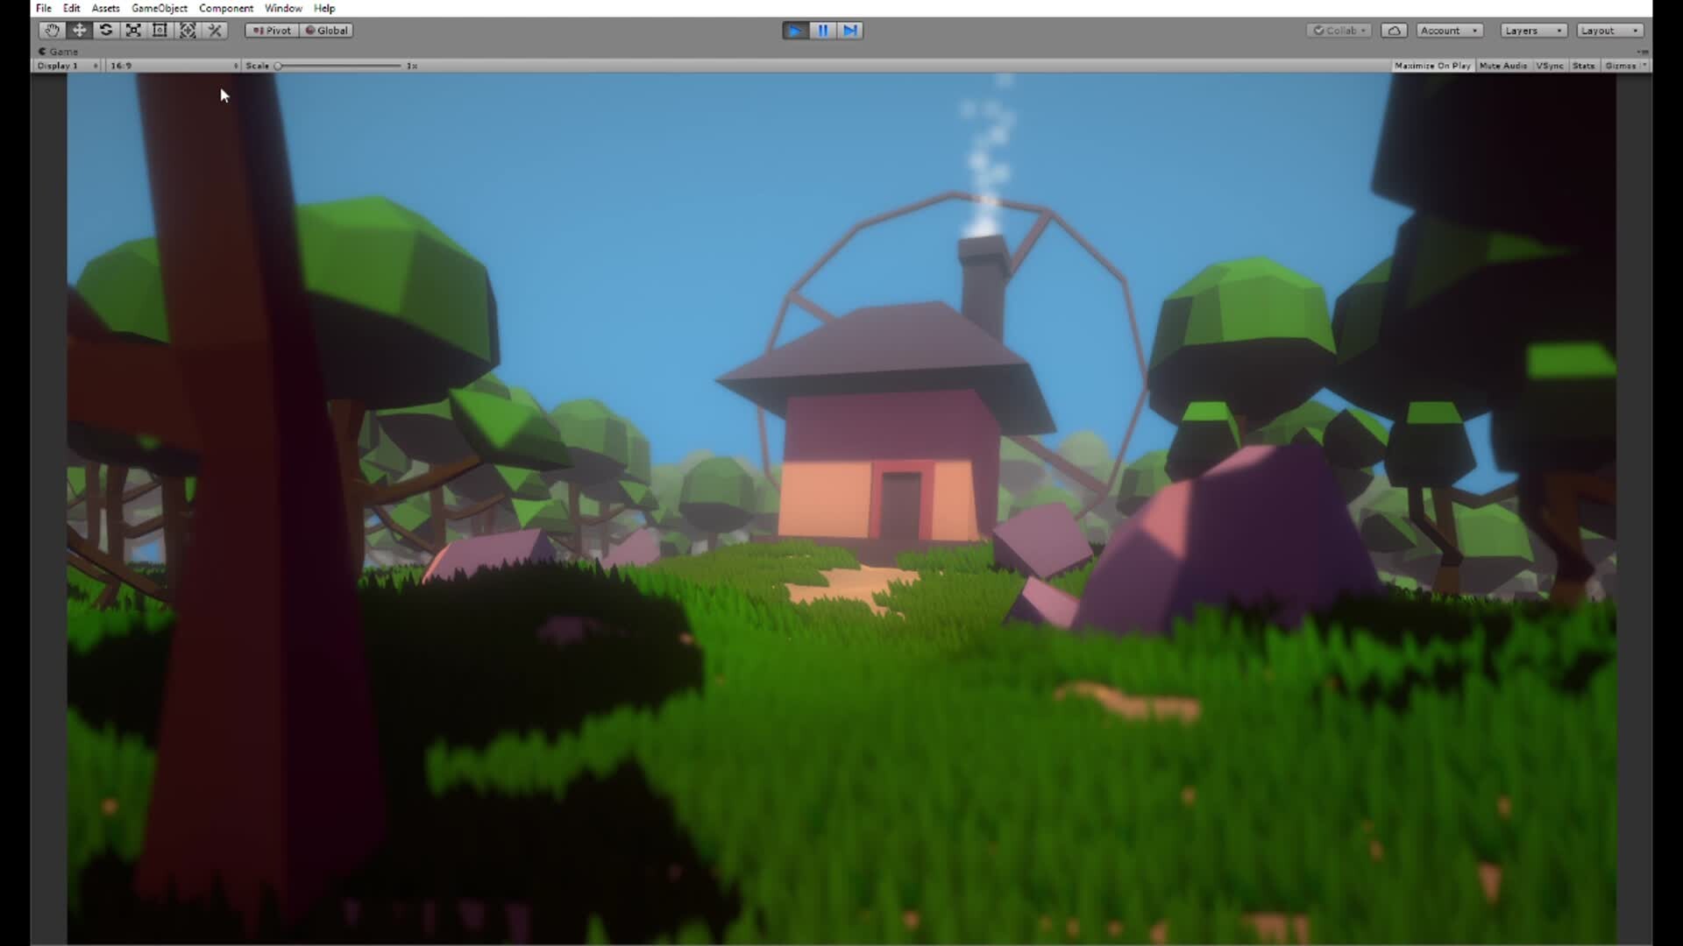Open the 16:9 aspect ratio dropdown
The width and height of the screenshot is (1683, 946).
point(172,65)
